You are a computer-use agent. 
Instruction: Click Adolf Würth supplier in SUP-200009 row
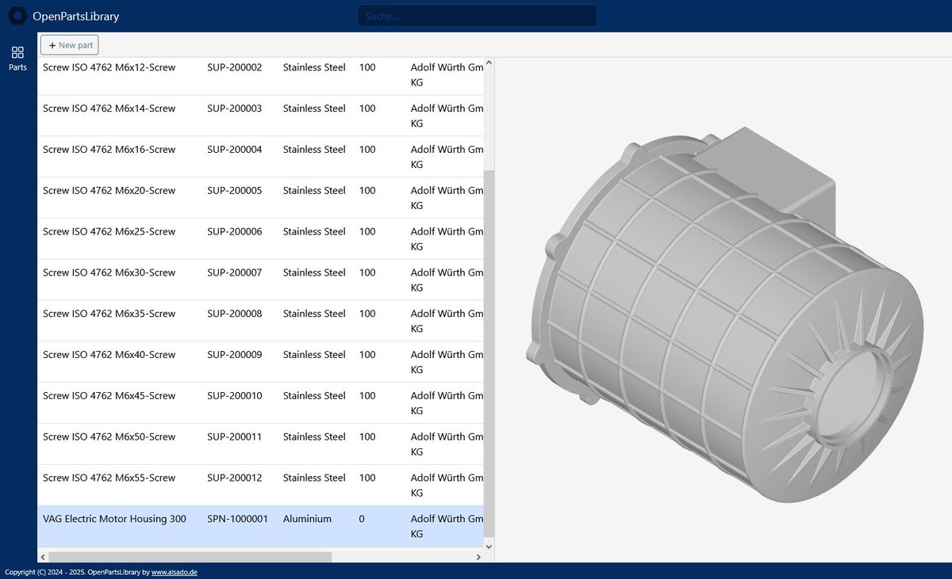point(447,363)
